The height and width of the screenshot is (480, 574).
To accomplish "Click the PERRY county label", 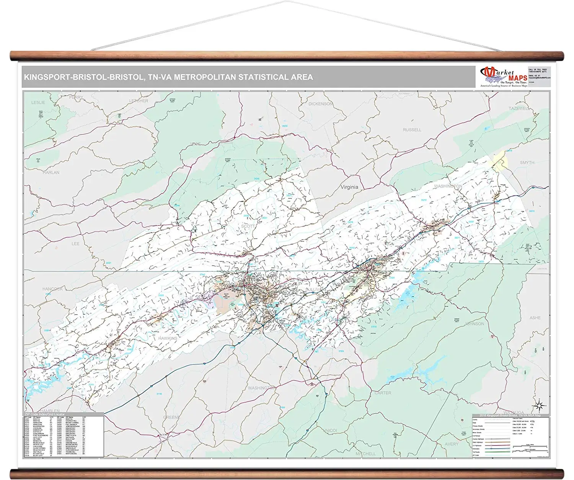I will (76, 97).
